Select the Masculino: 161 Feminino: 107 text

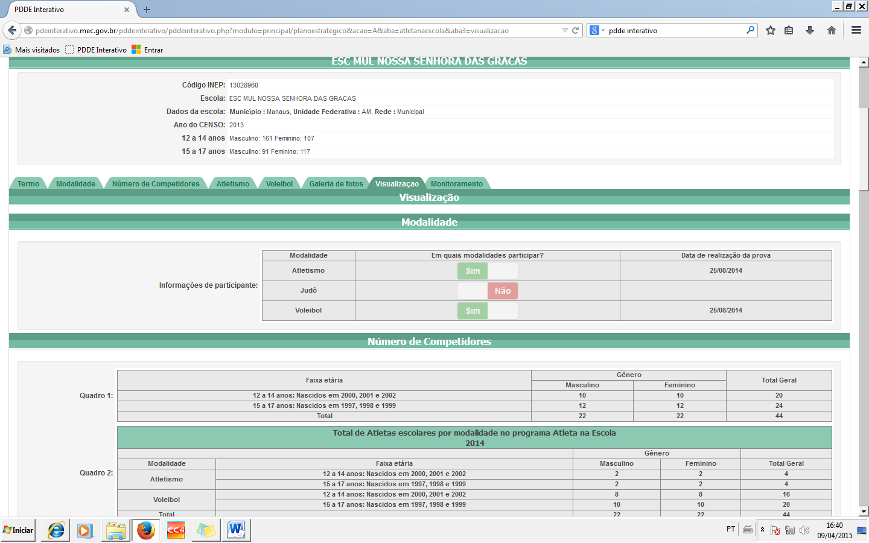click(272, 138)
